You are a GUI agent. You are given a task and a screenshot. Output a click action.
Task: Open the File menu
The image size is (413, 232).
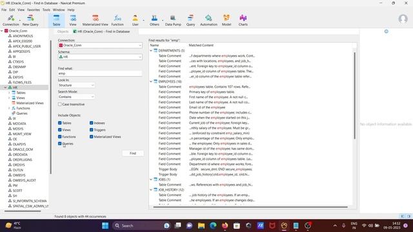point(4,10)
